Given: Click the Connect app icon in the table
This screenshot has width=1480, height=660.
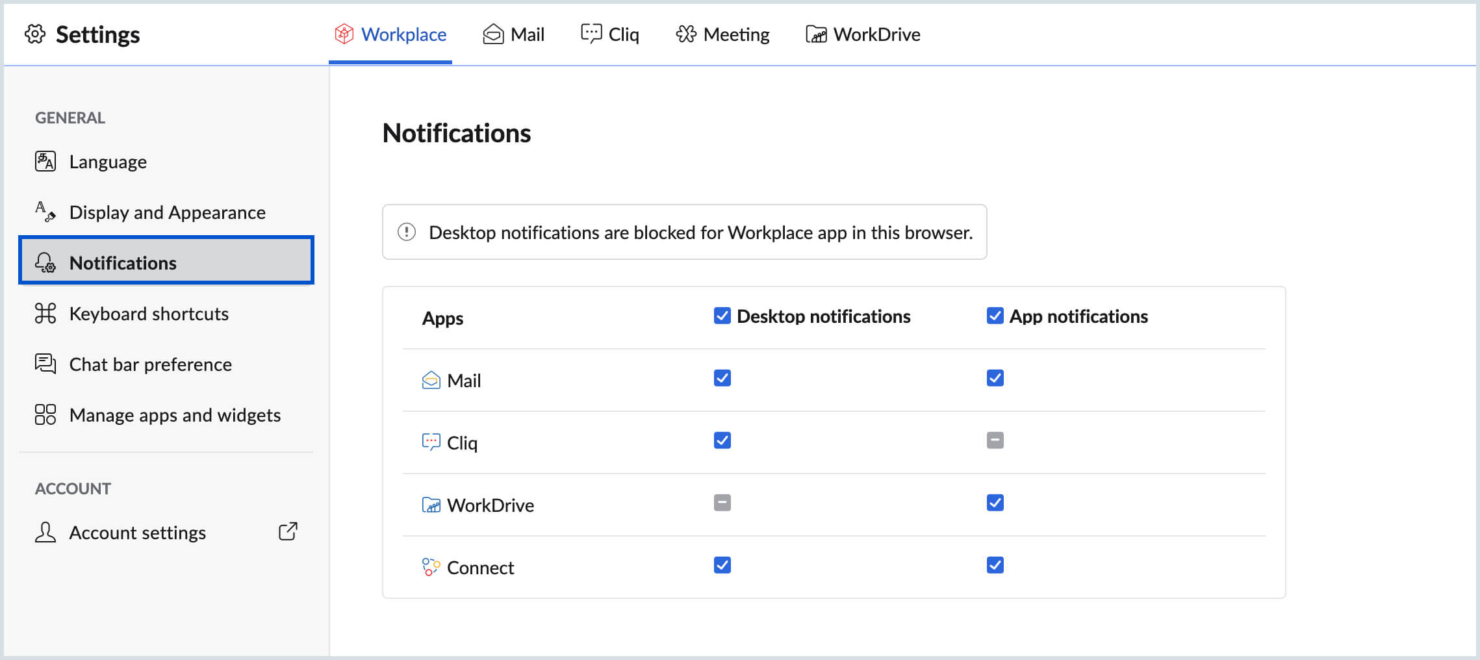Looking at the screenshot, I should point(430,566).
